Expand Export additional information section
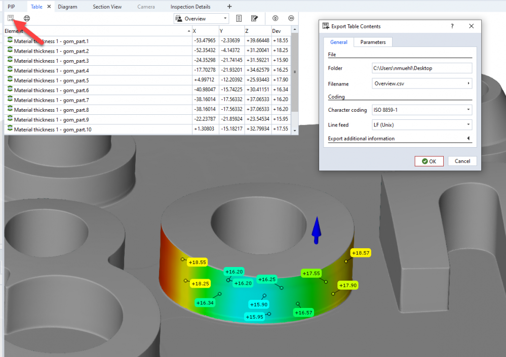This screenshot has height=357, width=506. click(468, 138)
